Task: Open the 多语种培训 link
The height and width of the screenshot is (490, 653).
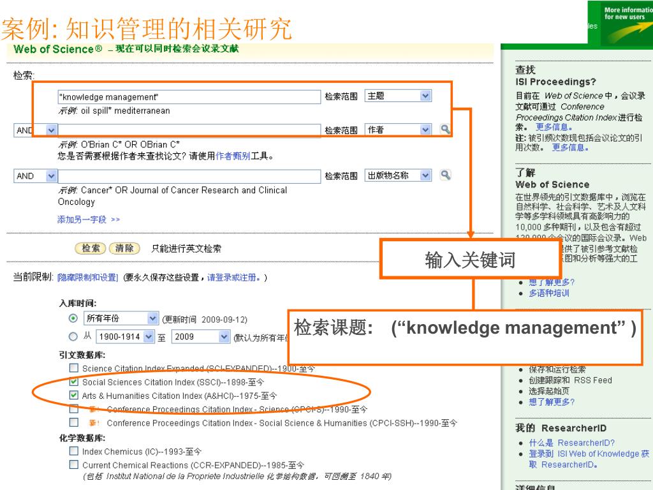Action: pyautogui.click(x=549, y=293)
